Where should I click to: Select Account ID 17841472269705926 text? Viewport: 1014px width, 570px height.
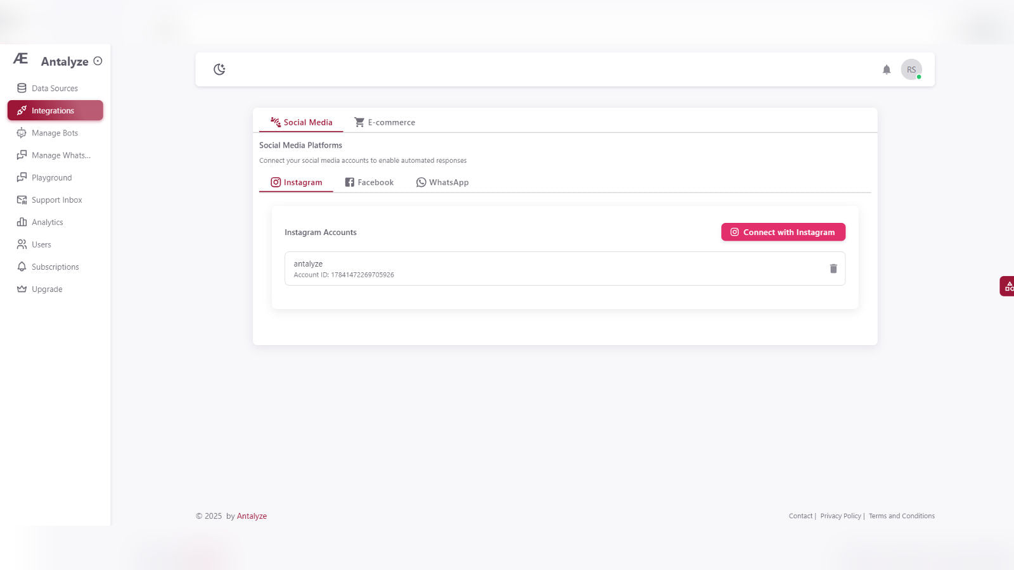[x=343, y=275]
